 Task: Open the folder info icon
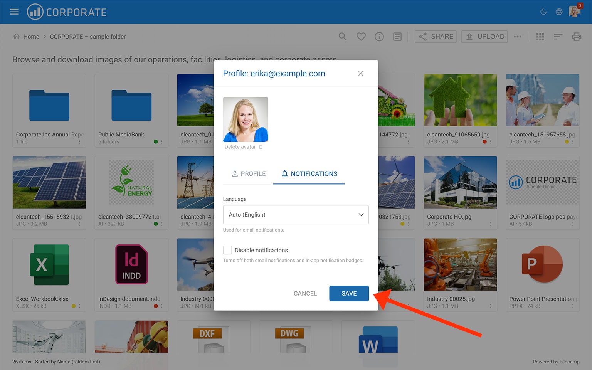tap(379, 37)
